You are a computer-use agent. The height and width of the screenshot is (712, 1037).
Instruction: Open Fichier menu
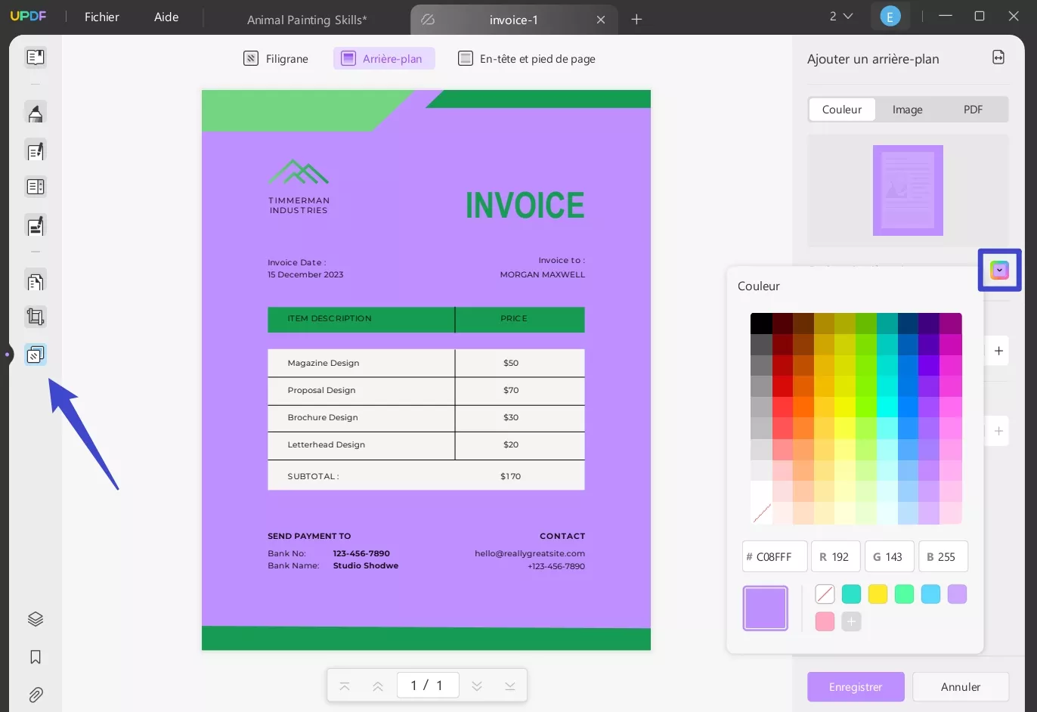102,17
